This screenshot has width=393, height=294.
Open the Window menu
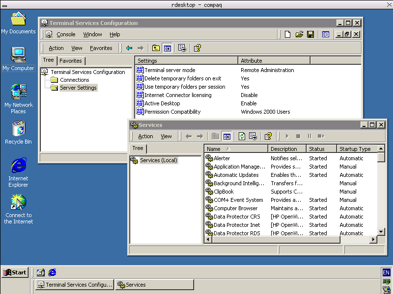point(92,34)
